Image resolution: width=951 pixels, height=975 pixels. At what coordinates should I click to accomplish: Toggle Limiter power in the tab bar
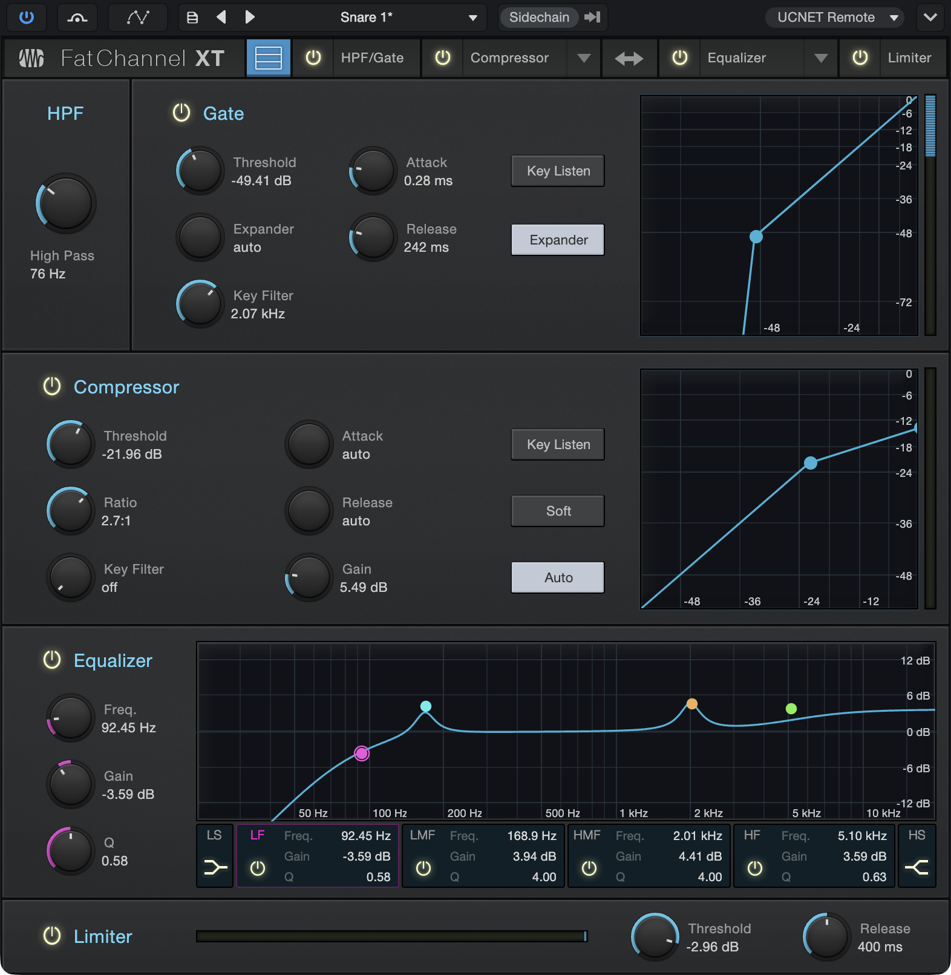click(x=860, y=58)
